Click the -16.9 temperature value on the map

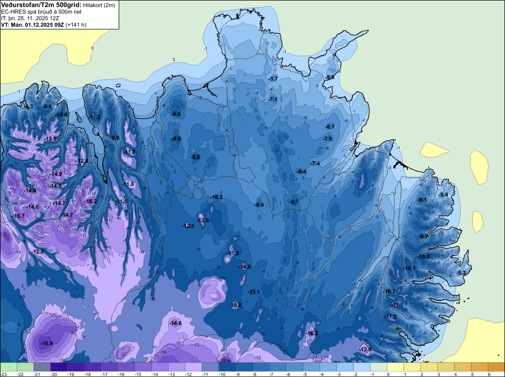click(46, 343)
